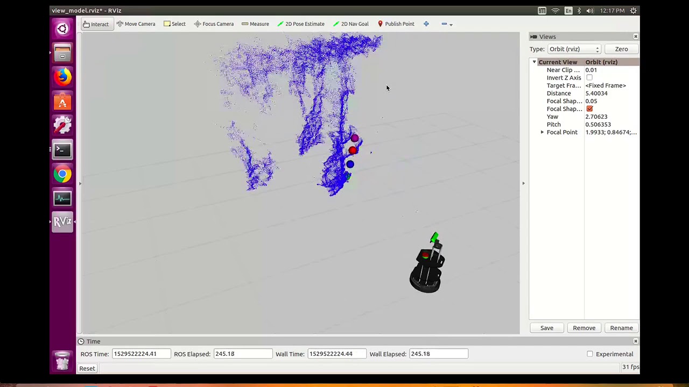Viewport: 689px width, 387px height.
Task: Launch Google Chrome from dock
Action: pos(62,174)
